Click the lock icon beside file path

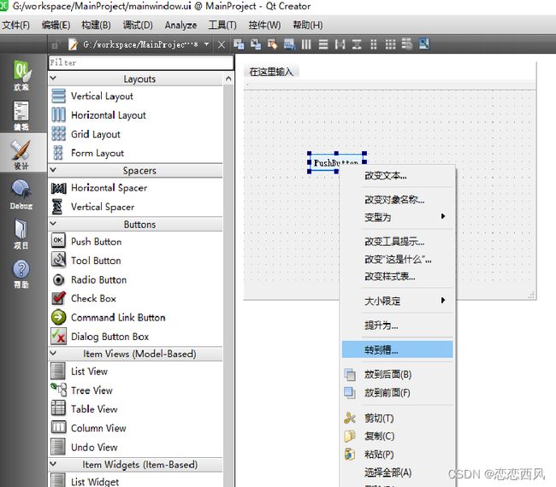click(55, 45)
